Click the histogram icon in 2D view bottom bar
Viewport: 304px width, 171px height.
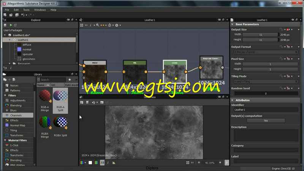point(114,163)
